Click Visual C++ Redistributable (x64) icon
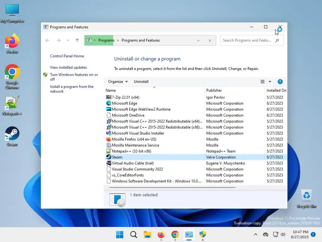The image size is (322, 242). click(108, 121)
